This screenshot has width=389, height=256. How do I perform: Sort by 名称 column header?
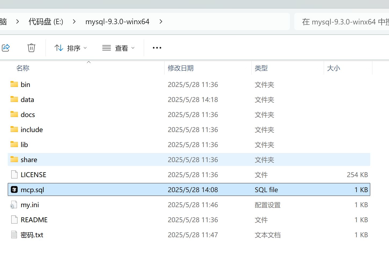click(23, 68)
